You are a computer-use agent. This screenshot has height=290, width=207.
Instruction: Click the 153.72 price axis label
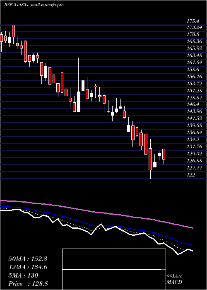click(x=195, y=84)
